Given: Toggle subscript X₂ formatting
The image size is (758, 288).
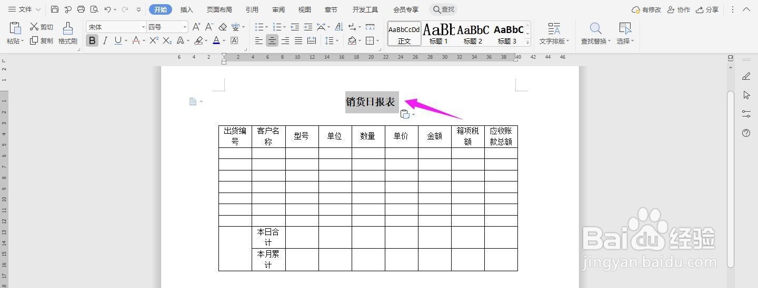Looking at the screenshot, I should click(x=167, y=40).
